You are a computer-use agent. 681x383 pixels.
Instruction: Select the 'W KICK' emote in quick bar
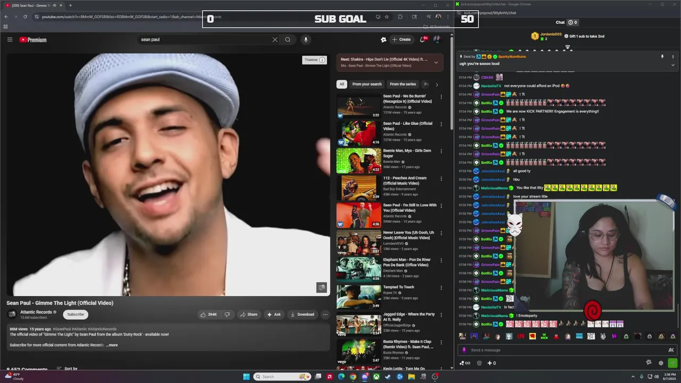544,336
